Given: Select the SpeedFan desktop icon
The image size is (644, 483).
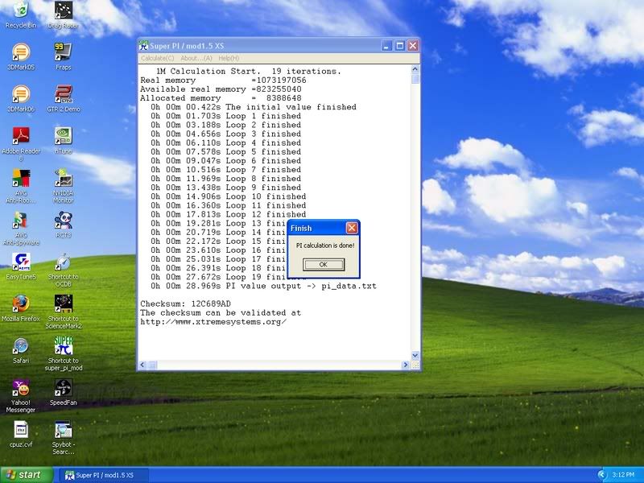Looking at the screenshot, I should (64, 392).
